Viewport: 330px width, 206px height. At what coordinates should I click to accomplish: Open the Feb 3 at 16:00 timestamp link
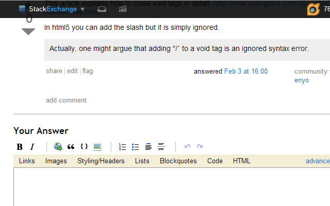(x=246, y=71)
